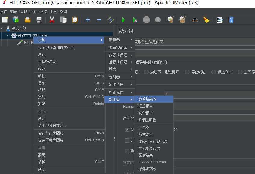Expand the 逻辑控制器 submenu
255x174 pixels.
click(x=120, y=48)
